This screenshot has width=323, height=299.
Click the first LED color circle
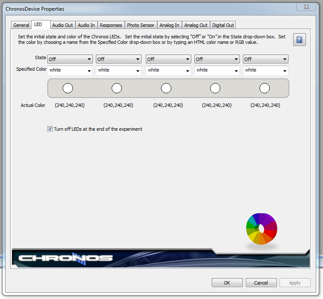tap(68, 88)
